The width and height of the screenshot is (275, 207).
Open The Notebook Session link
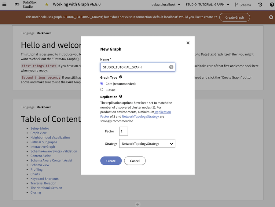[46, 188]
